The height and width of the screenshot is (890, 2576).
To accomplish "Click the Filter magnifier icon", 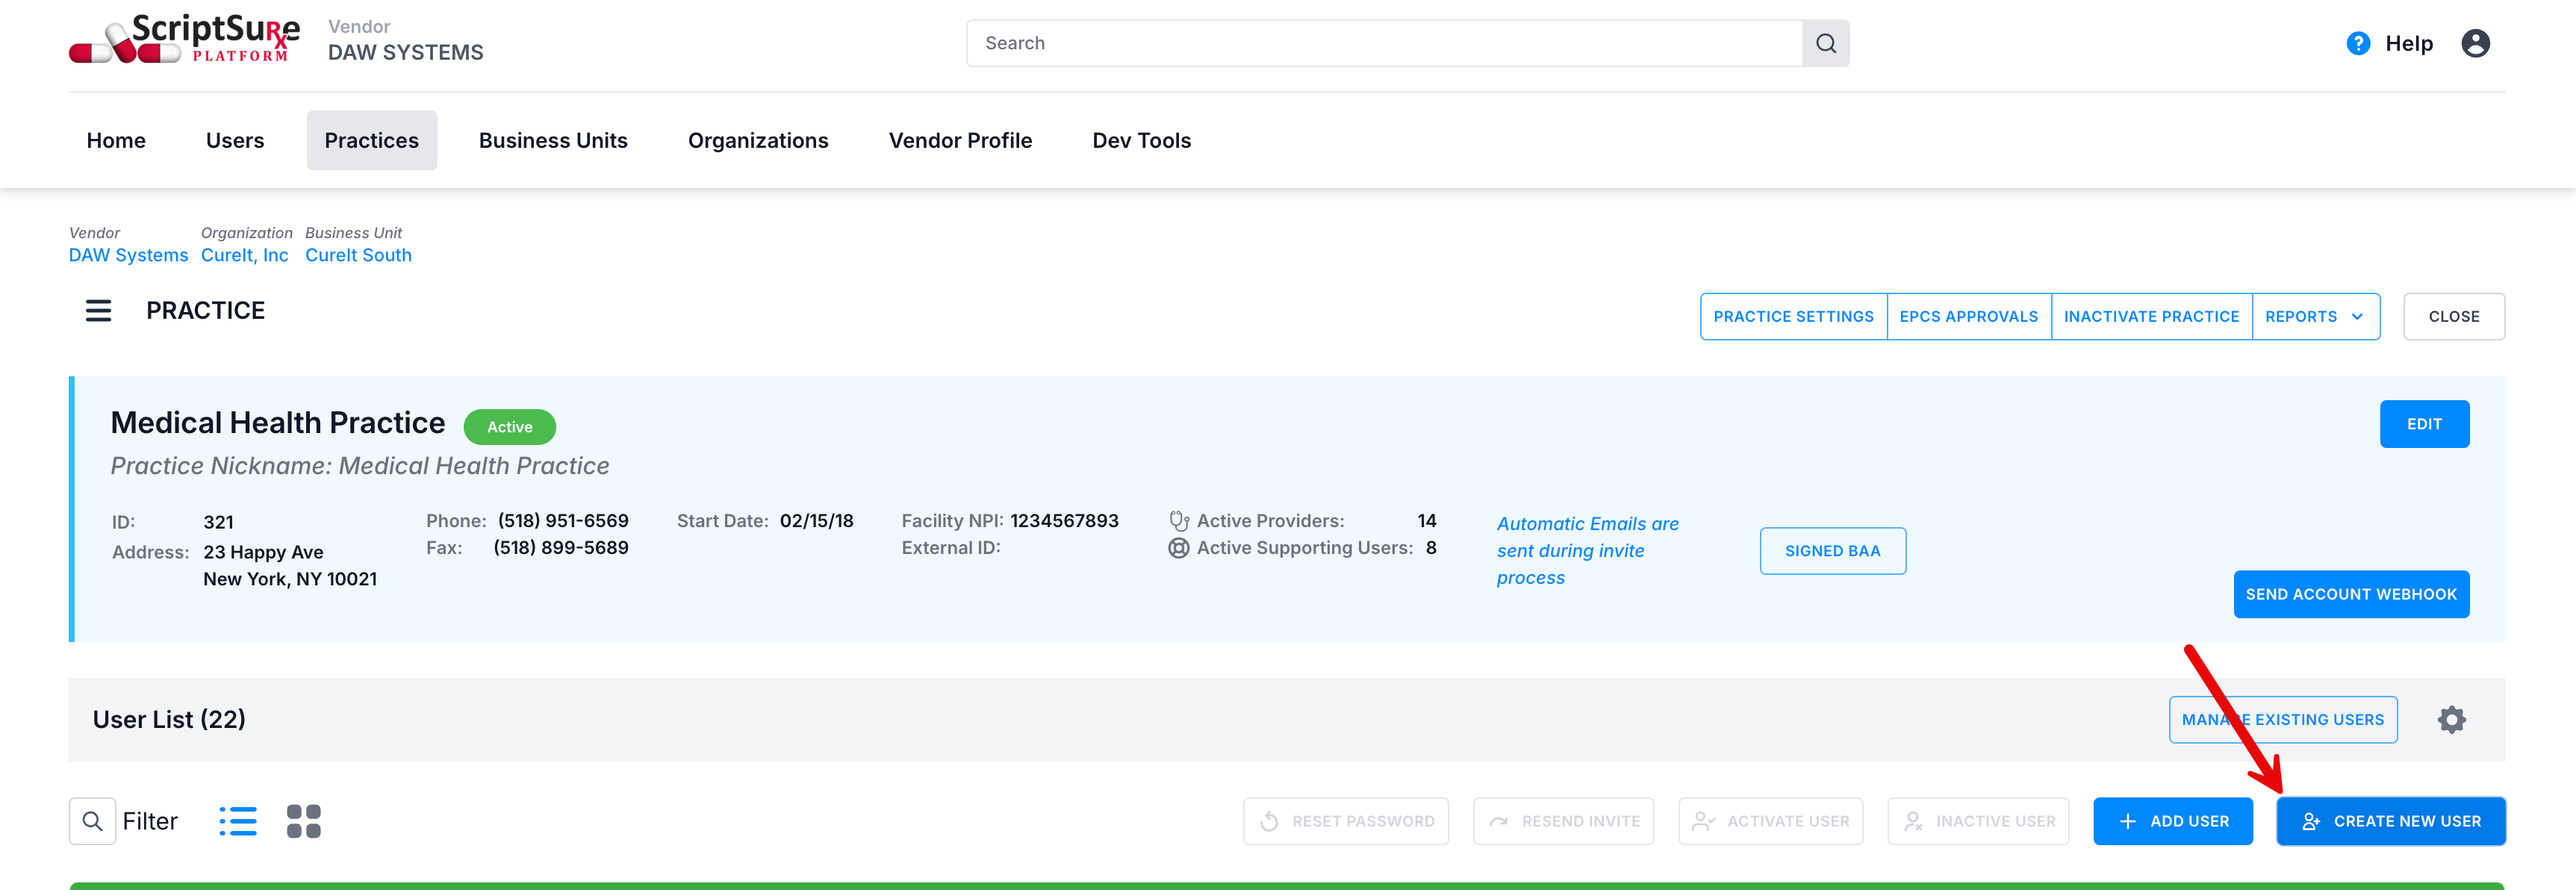I will (92, 821).
